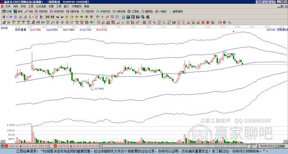Open the 江恩 menu
Screen dimensions: 288x154
[x=31, y=6]
